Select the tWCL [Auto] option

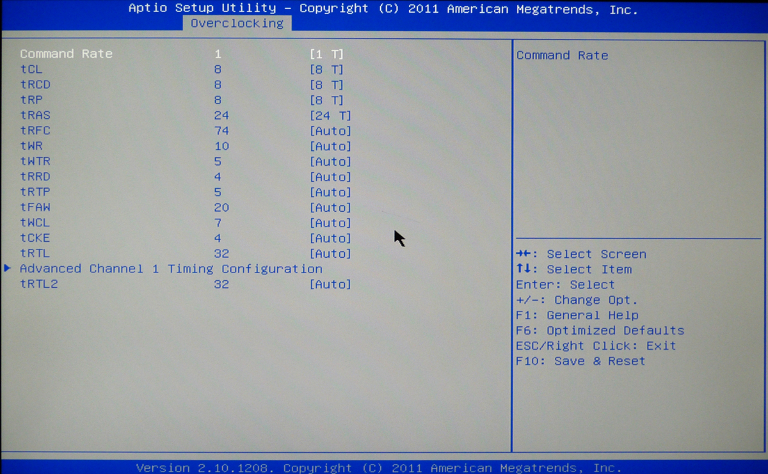pyautogui.click(x=330, y=223)
